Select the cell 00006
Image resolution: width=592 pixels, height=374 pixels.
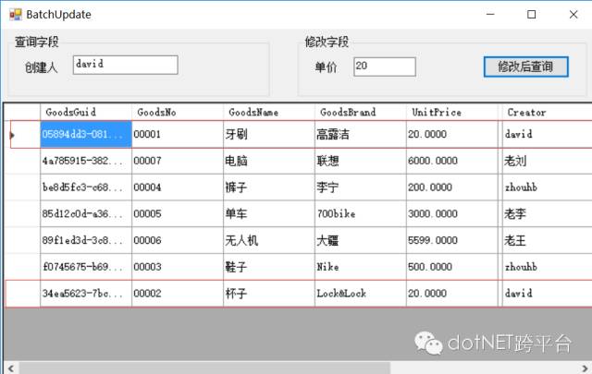pyautogui.click(x=178, y=240)
